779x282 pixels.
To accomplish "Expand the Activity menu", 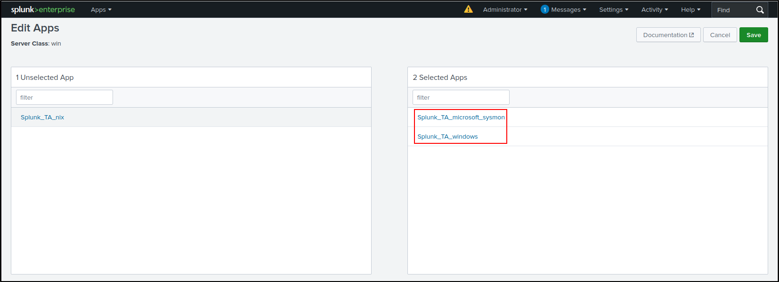I will pyautogui.click(x=655, y=9).
